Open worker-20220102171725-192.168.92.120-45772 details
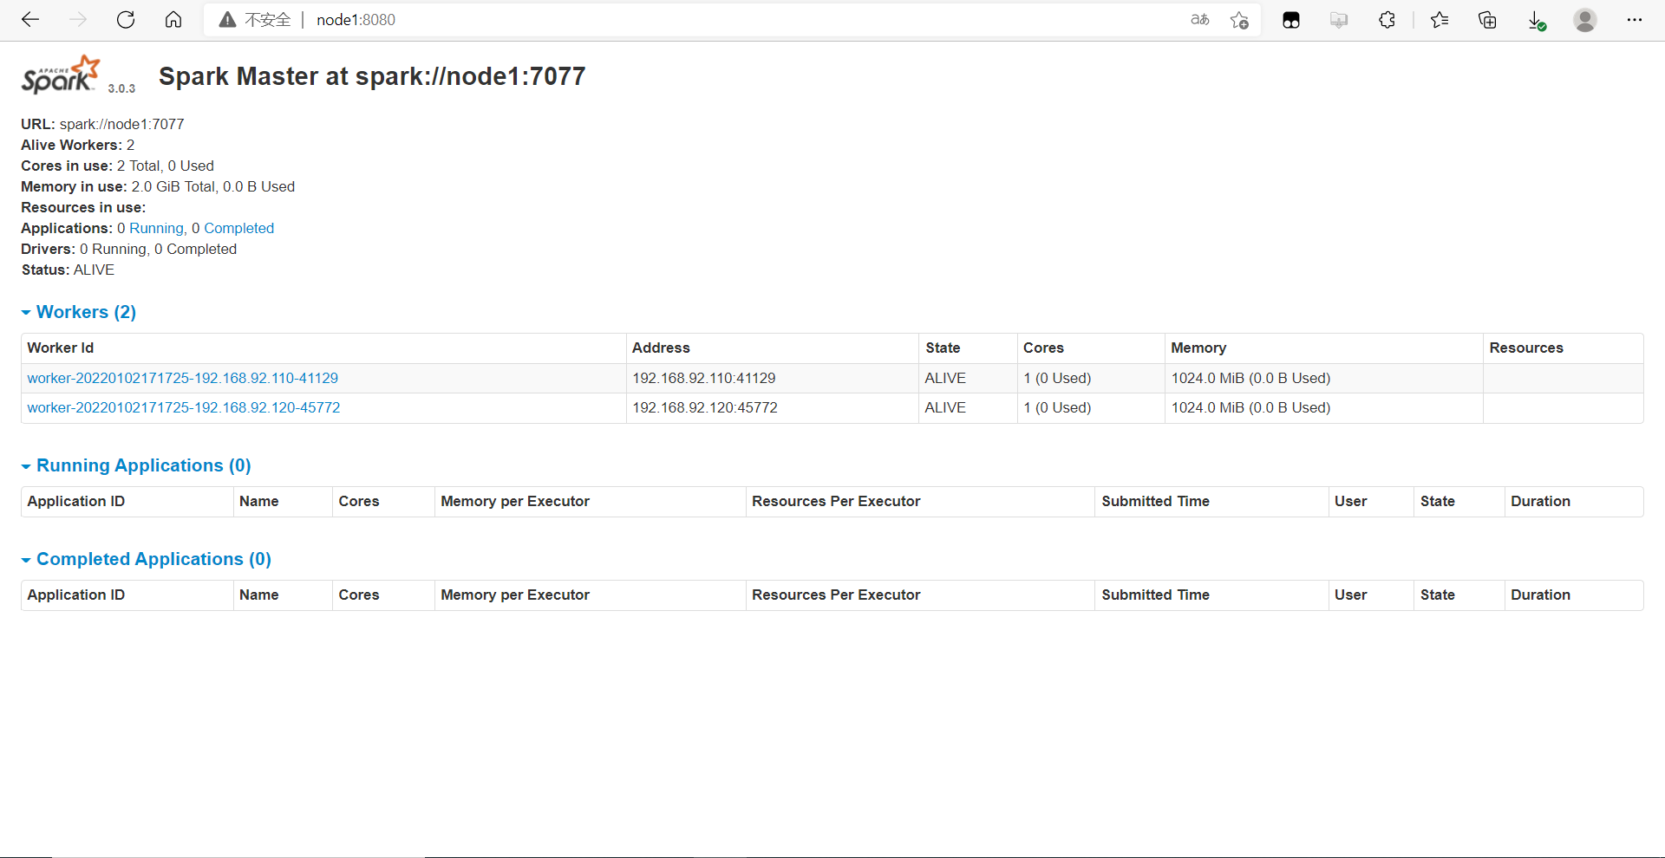Image resolution: width=1665 pixels, height=858 pixels. pos(183,407)
